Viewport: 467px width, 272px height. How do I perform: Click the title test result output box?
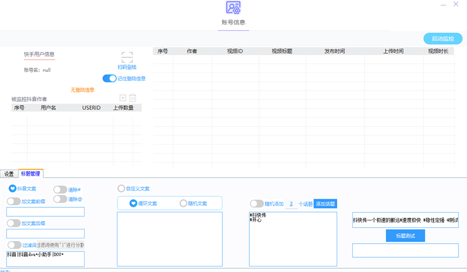405,250
